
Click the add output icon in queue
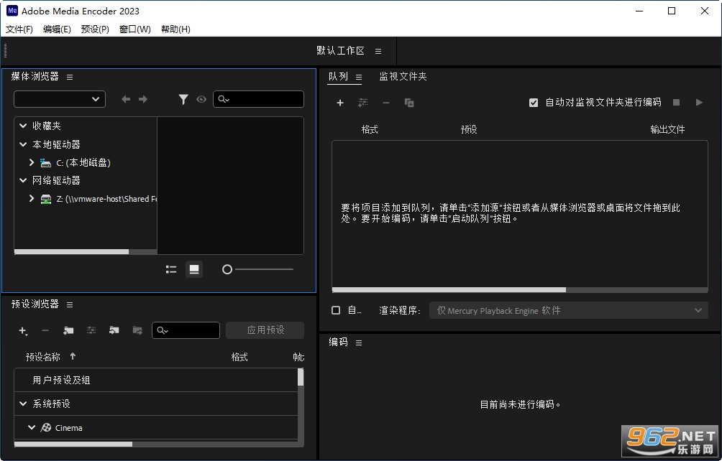[363, 103]
